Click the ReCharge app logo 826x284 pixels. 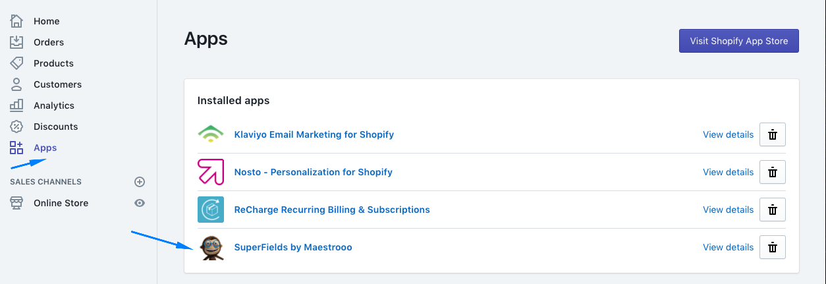pos(211,210)
